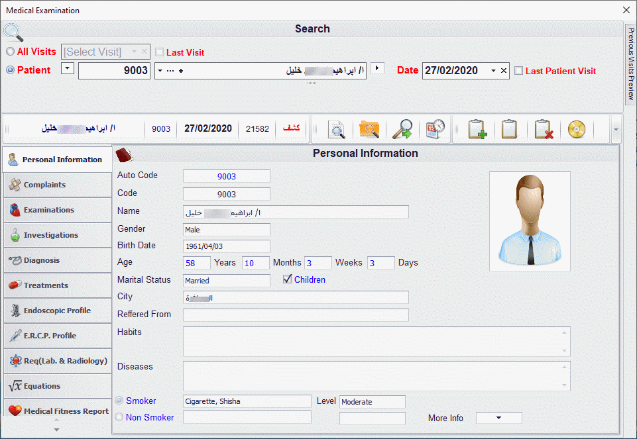Uncheck the Children checkbox

(x=287, y=279)
